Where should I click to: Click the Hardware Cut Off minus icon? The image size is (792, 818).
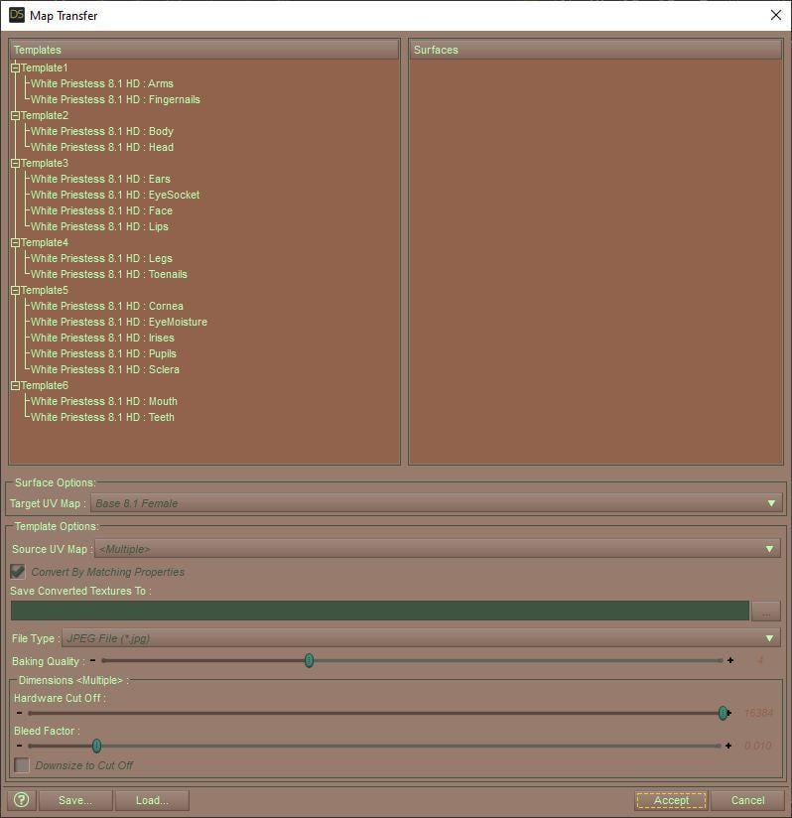(x=19, y=713)
